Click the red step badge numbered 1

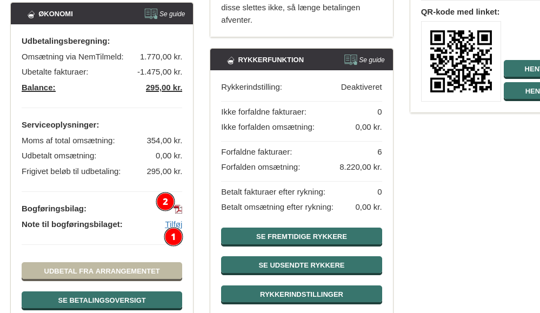click(174, 237)
